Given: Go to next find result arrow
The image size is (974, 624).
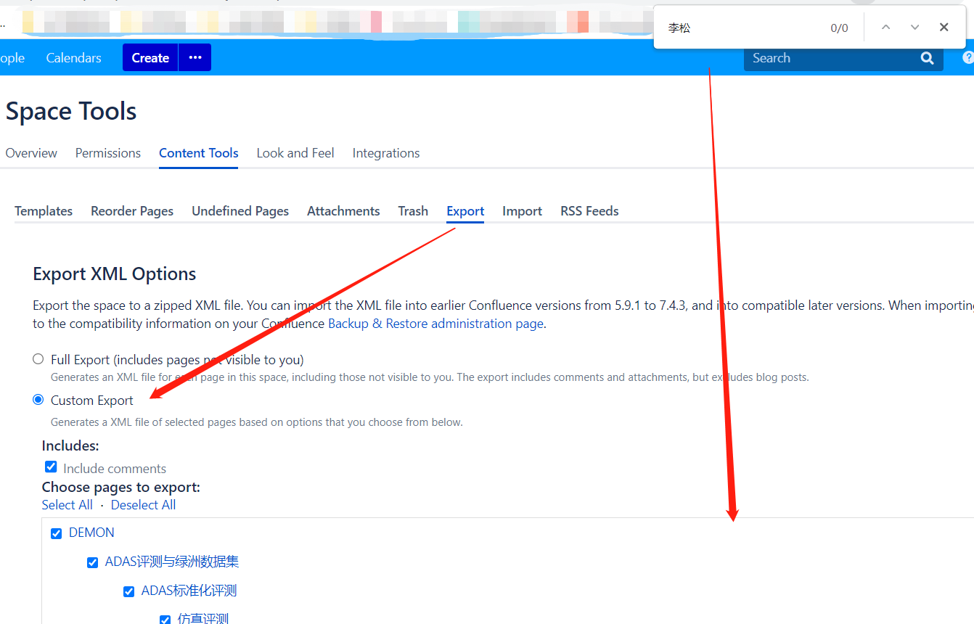Looking at the screenshot, I should pyautogui.click(x=914, y=28).
